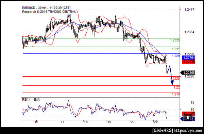
Task: Click the RSI14 - 9MA indicator label
Action: click(31, 100)
